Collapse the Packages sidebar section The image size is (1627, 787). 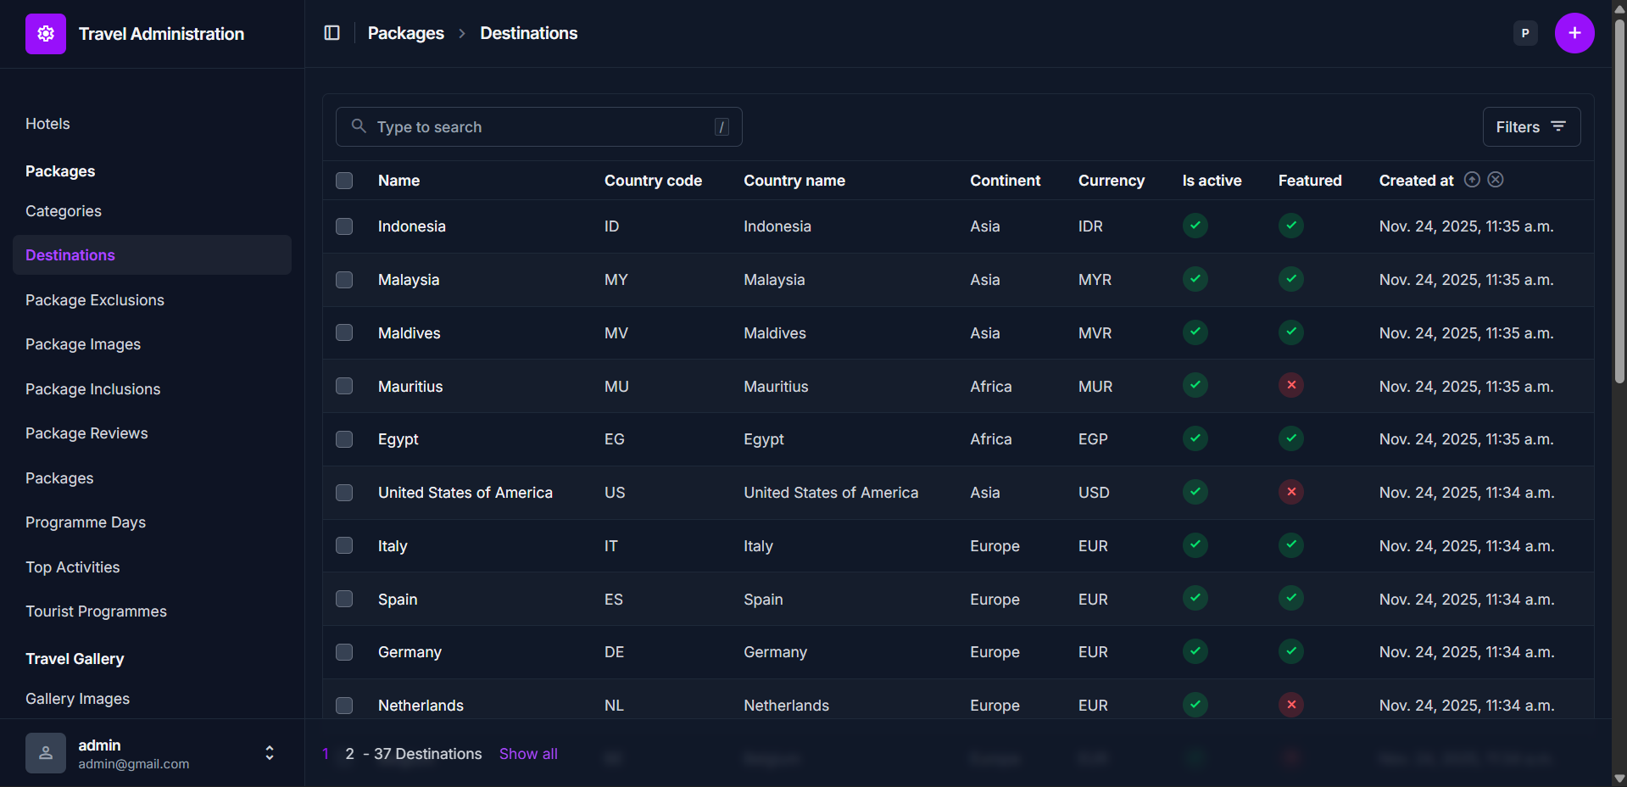tap(60, 171)
